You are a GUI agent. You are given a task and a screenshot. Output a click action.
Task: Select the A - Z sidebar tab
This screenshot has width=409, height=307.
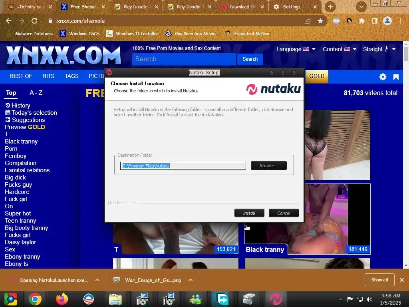click(36, 93)
